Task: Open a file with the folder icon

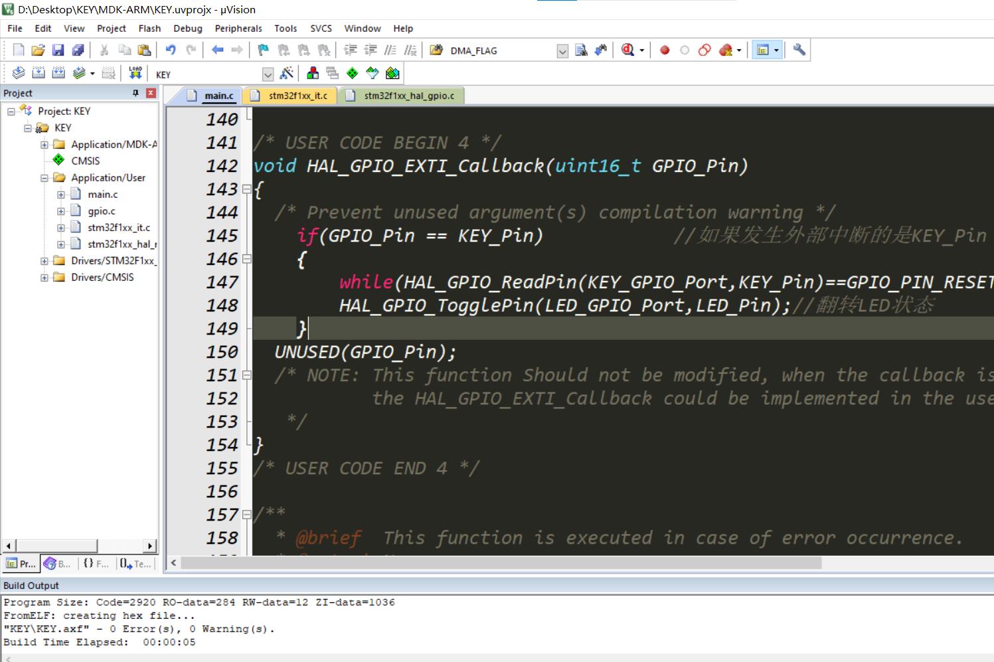Action: point(38,50)
